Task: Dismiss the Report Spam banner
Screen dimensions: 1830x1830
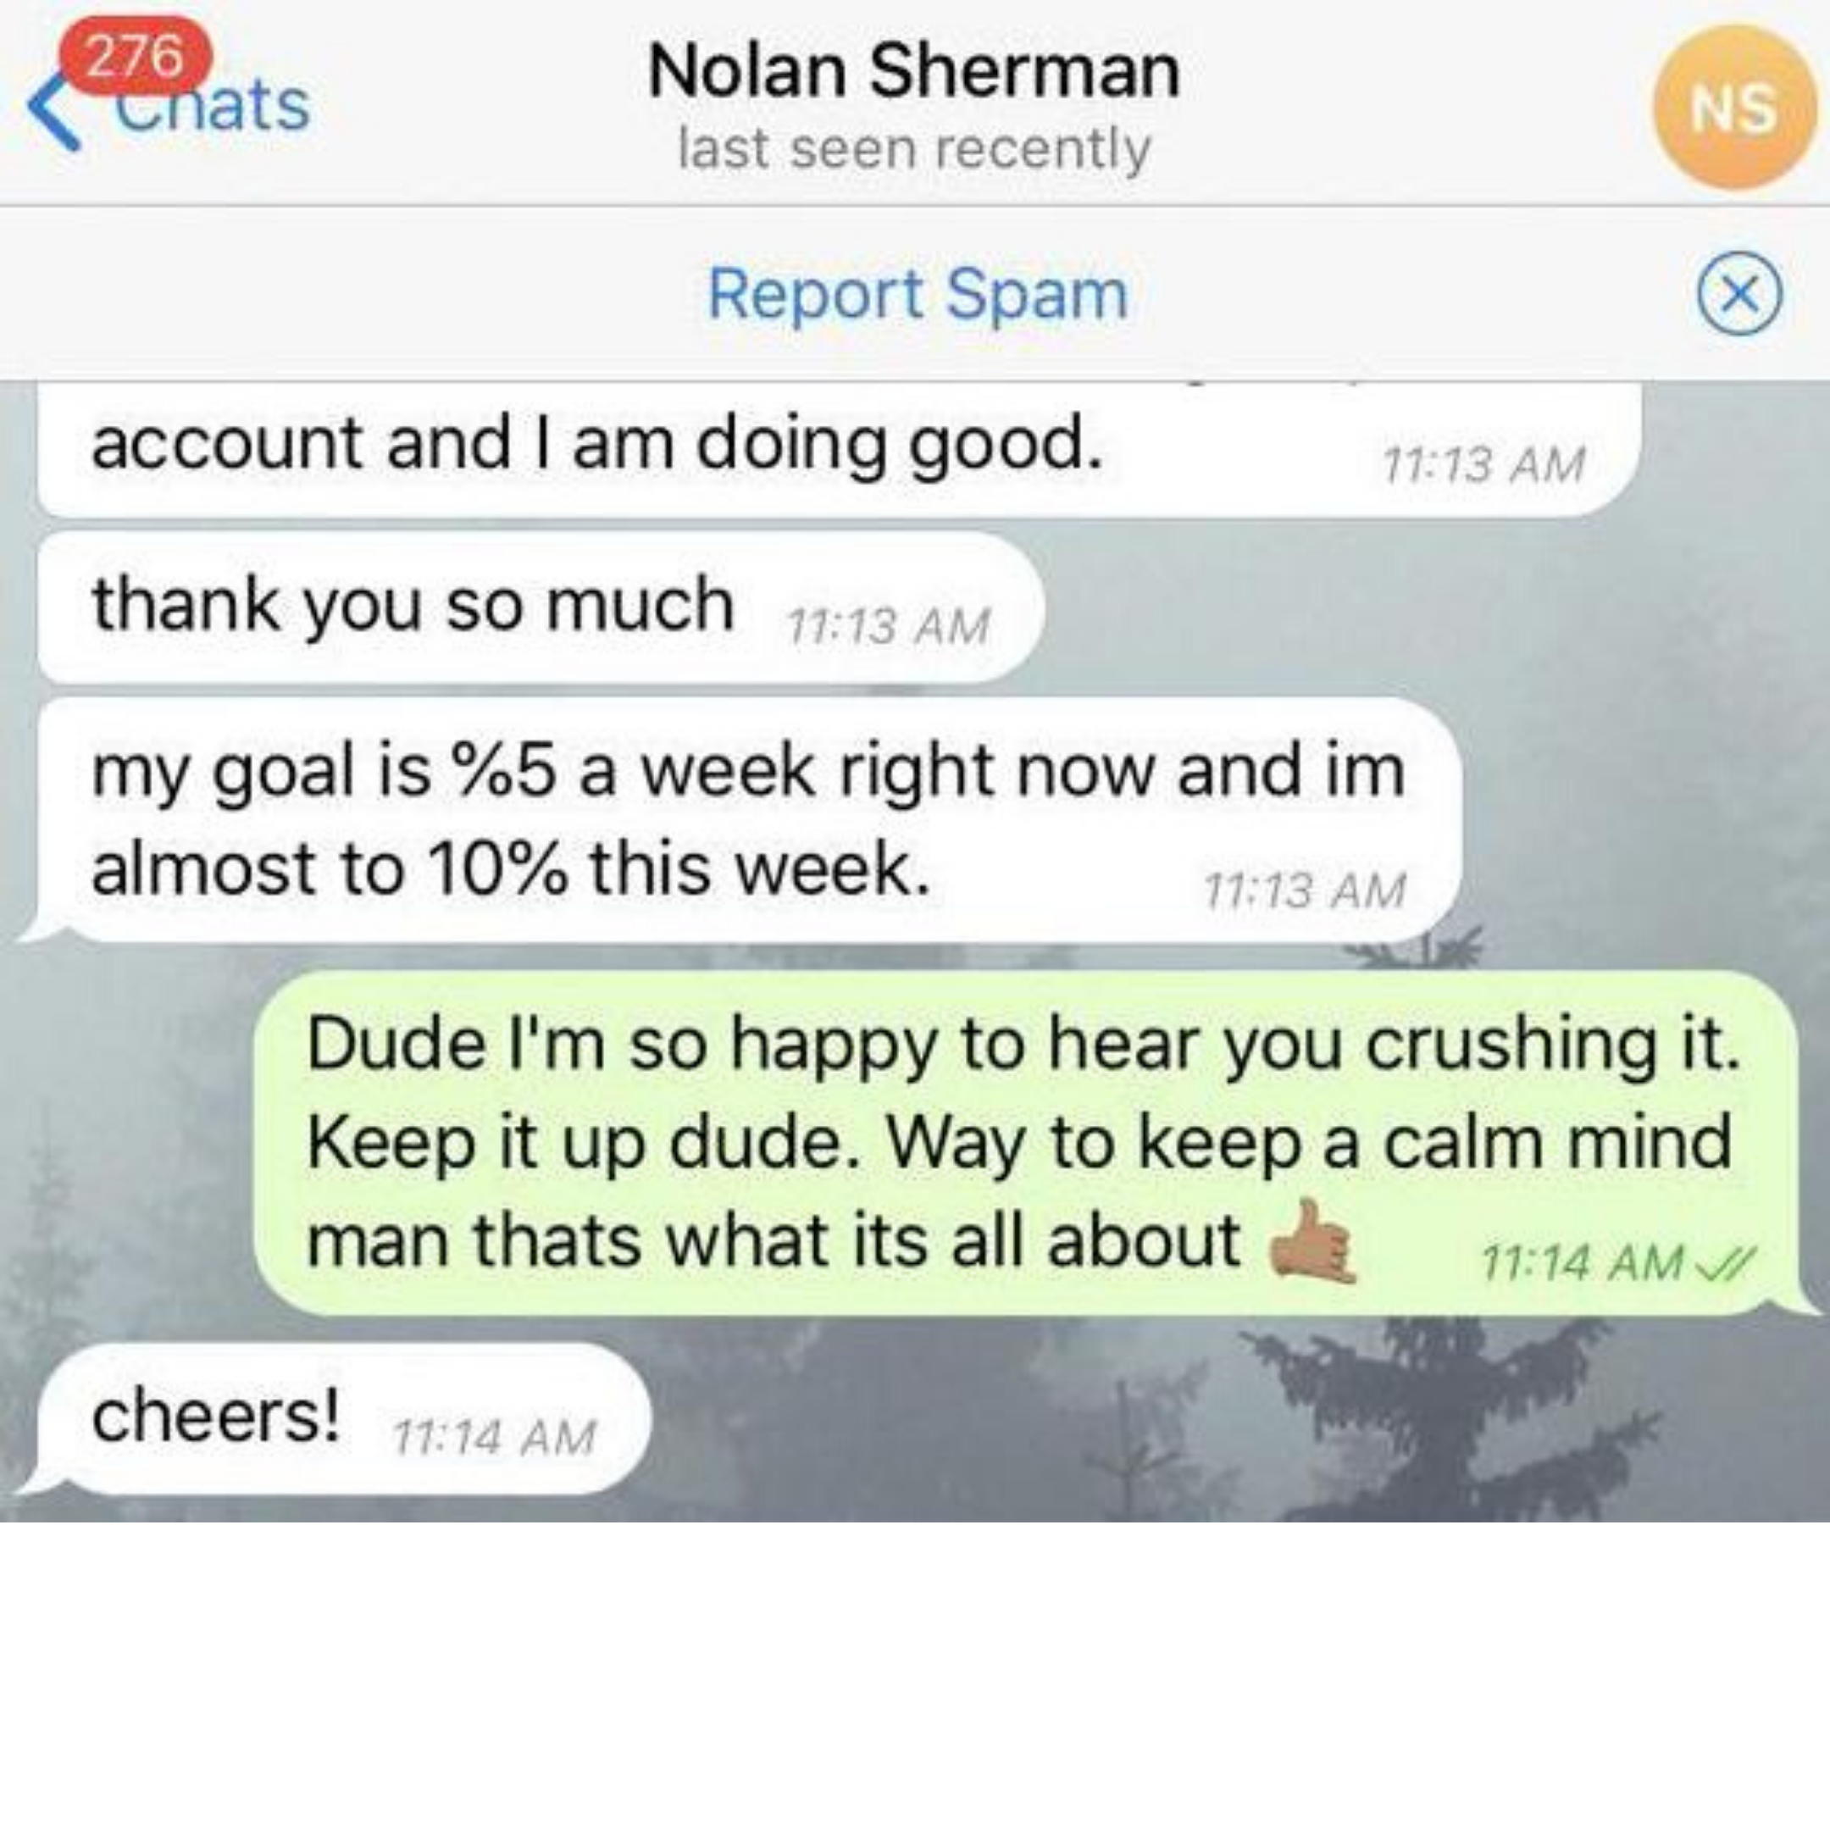Action: coord(1738,294)
